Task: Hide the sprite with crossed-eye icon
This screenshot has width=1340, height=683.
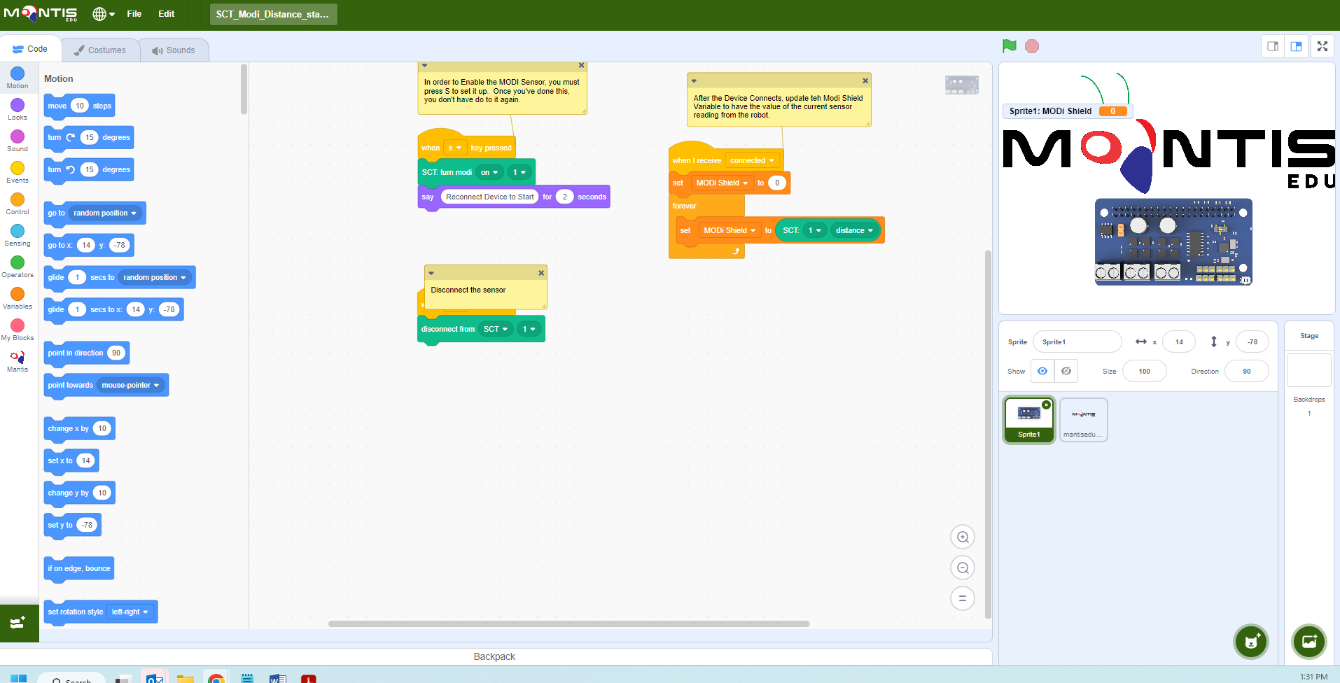Action: 1066,371
